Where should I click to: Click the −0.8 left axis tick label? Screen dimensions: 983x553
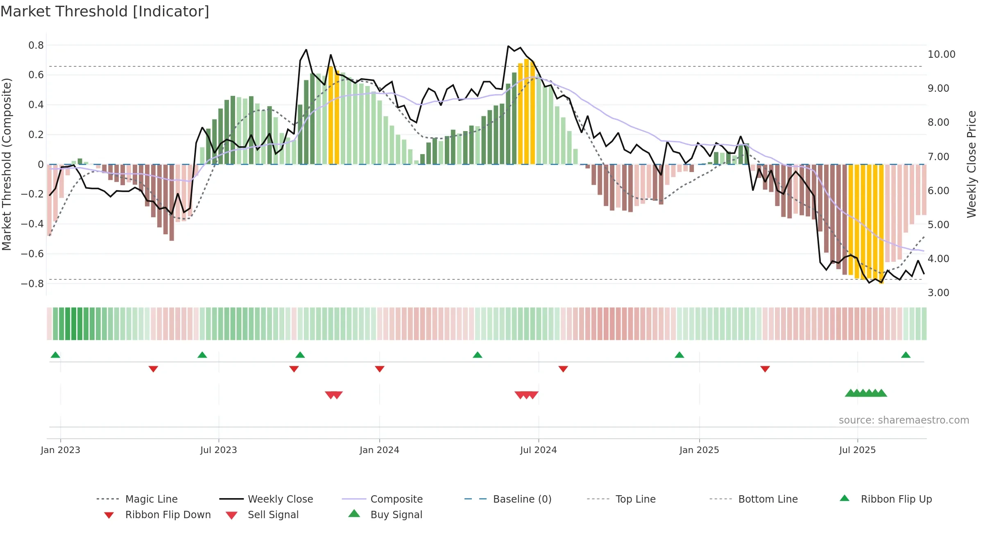click(32, 284)
